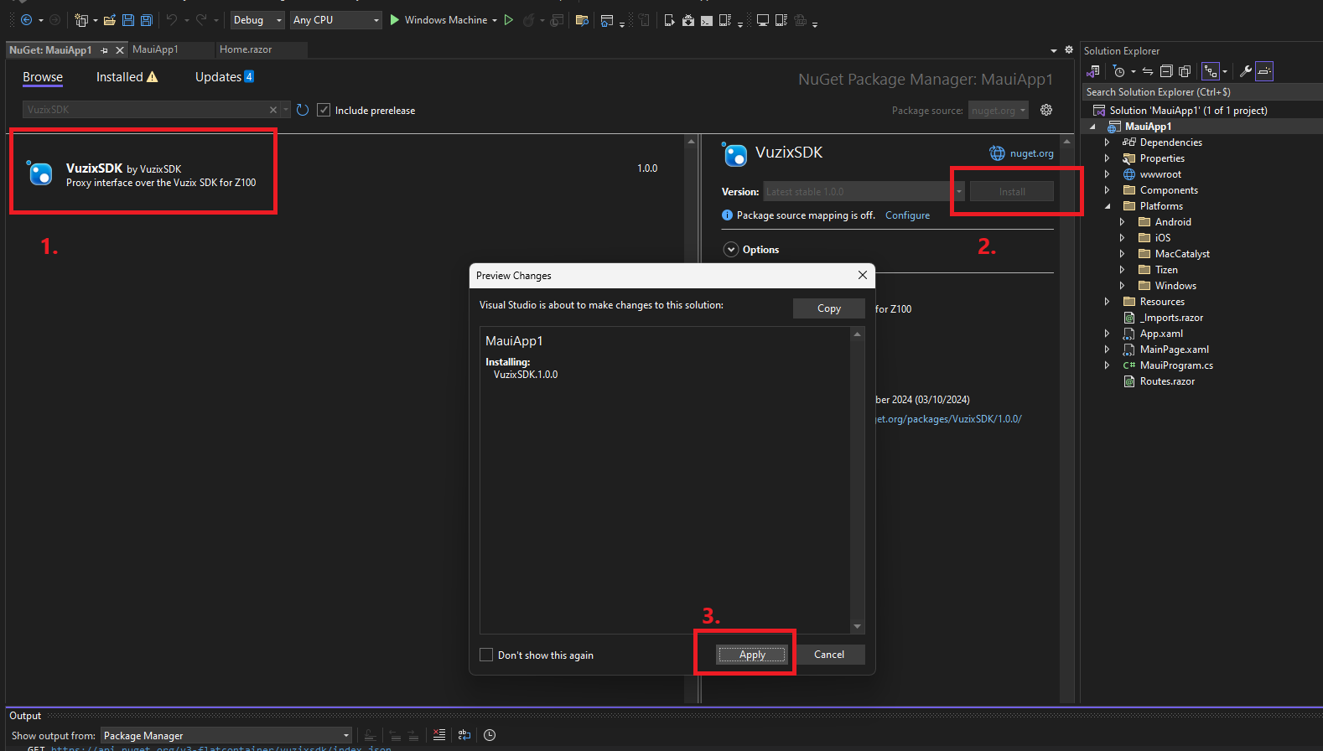The image size is (1323, 751).
Task: Collapse the Platforms folder
Action: (x=1107, y=206)
